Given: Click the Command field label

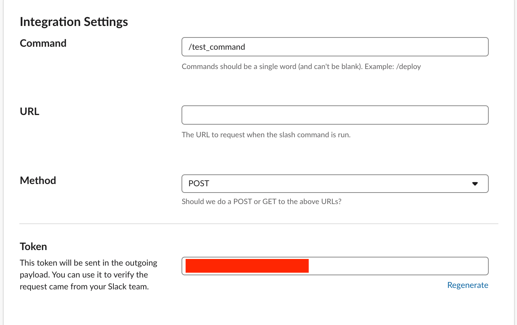Looking at the screenshot, I should tap(43, 43).
